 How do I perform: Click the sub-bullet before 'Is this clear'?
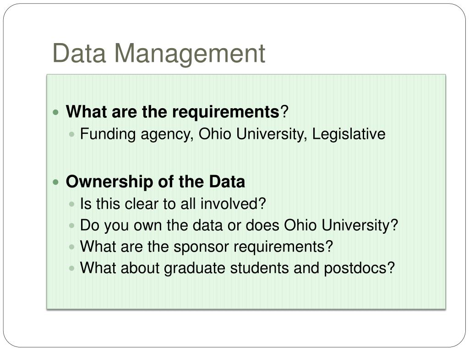click(x=71, y=204)
